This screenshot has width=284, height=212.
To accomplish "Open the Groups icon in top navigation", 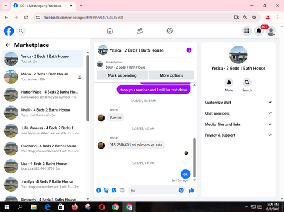I will pyautogui.click(x=169, y=31).
